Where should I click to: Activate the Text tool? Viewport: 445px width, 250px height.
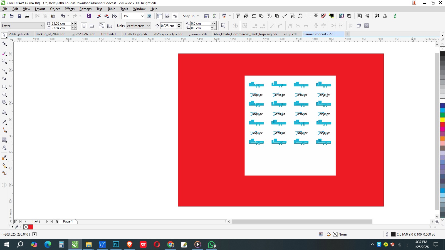point(4,112)
